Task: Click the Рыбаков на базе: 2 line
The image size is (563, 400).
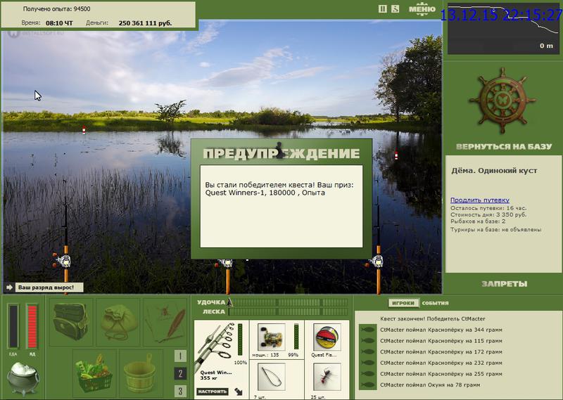Action: [478, 221]
